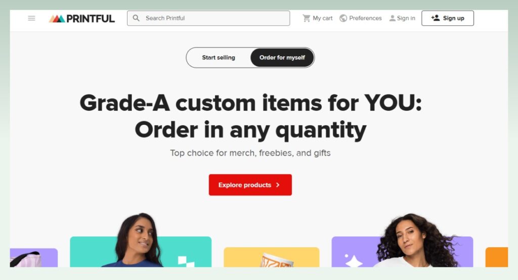Screen dimensions: 518x280
Task: Click the orange card at right edge
Action: coord(497,257)
